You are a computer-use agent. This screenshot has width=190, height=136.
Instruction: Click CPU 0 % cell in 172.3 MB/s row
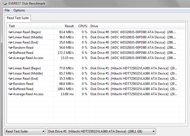(x=85, y=53)
